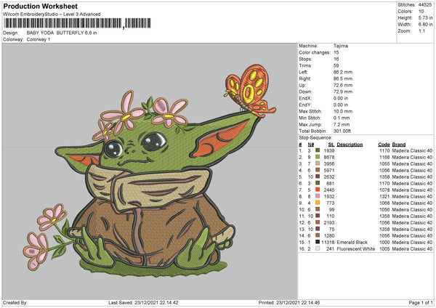Select the Up value 72.6 mm
This screenshot has height=308, width=436.
(x=343, y=85)
